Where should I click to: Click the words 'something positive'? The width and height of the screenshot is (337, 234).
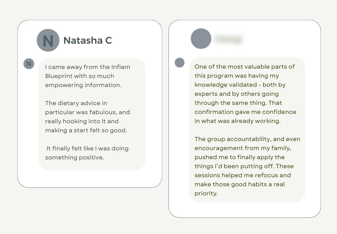[74, 158]
